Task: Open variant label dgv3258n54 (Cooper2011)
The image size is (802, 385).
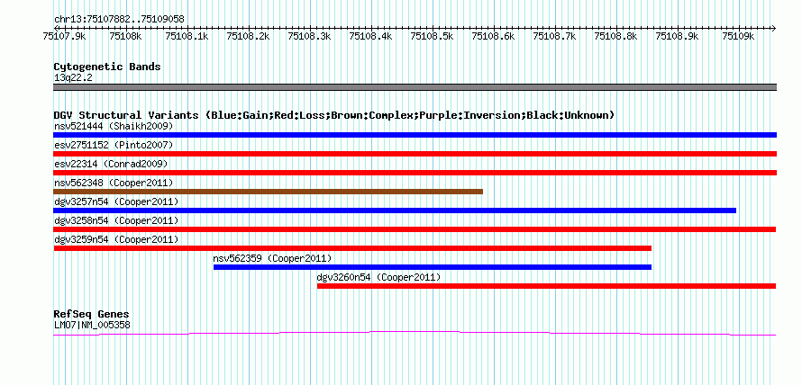Action: coord(116,220)
